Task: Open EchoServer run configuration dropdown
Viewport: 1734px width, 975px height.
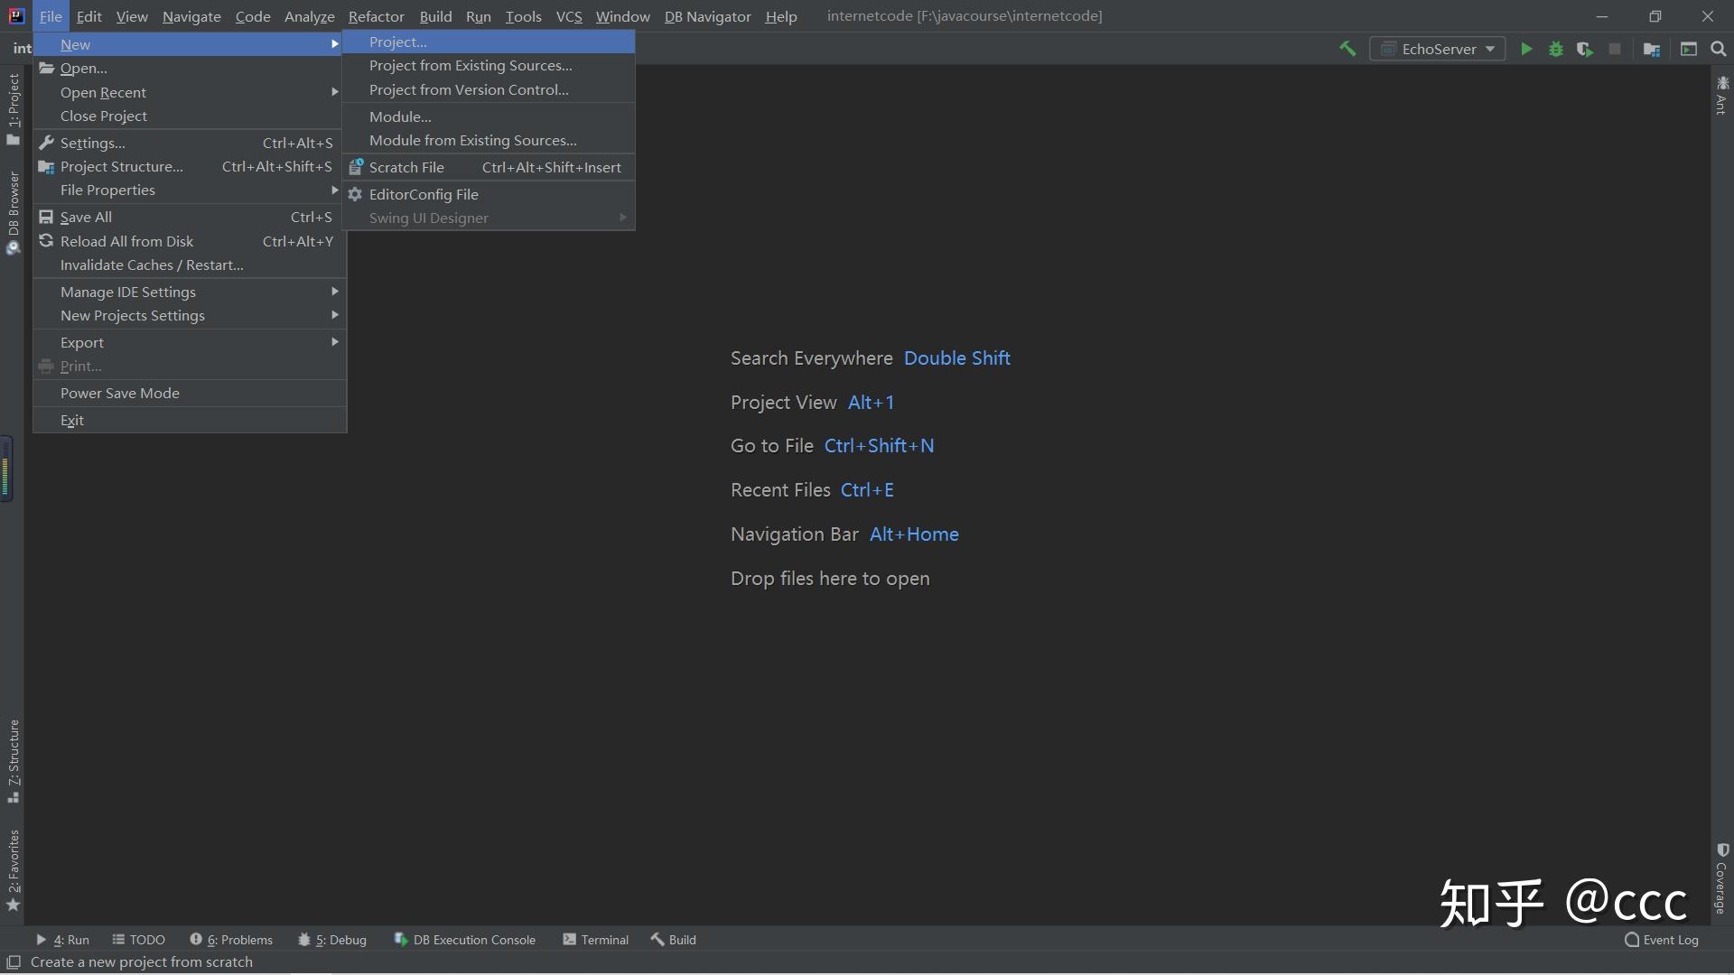Action: pyautogui.click(x=1437, y=49)
